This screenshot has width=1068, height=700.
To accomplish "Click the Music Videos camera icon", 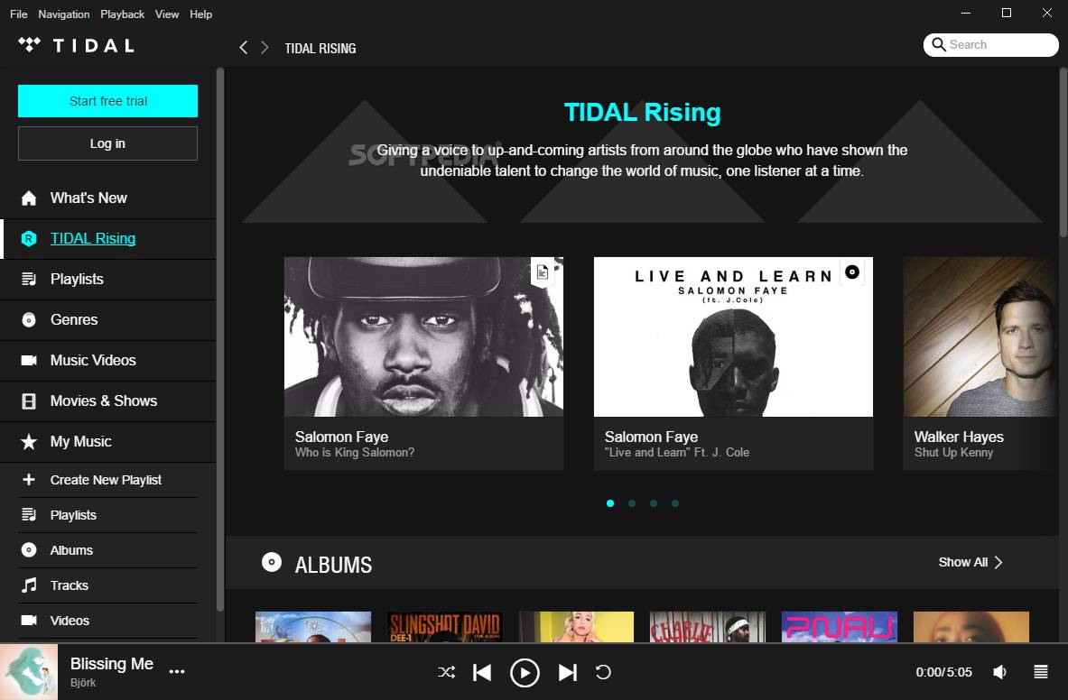I will 29,361.
